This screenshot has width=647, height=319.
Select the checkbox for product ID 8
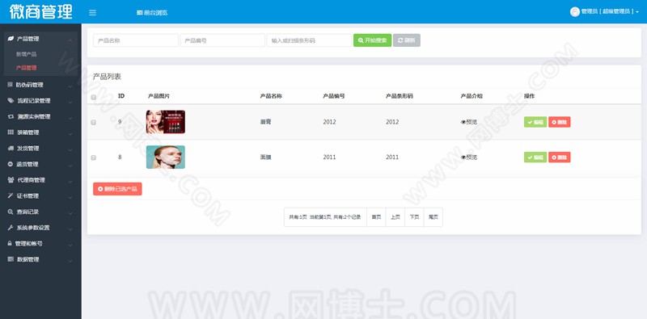click(94, 157)
